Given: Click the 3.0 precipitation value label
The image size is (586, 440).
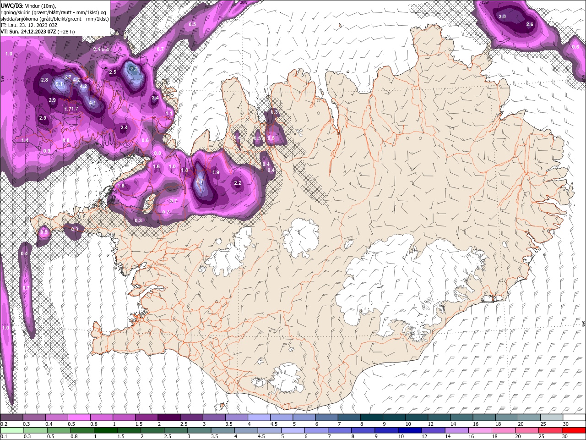Looking at the screenshot, I should tap(502, 16).
